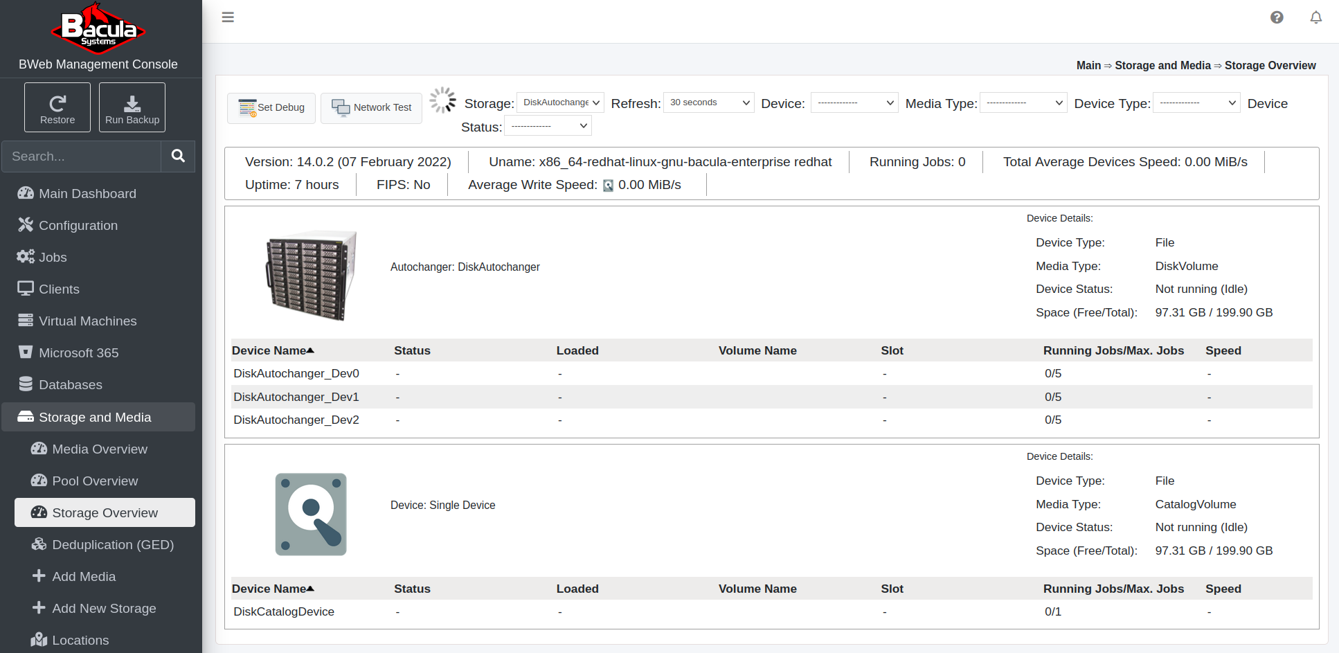Image resolution: width=1339 pixels, height=653 pixels.
Task: Open Clients in sidebar
Action: pos(98,289)
